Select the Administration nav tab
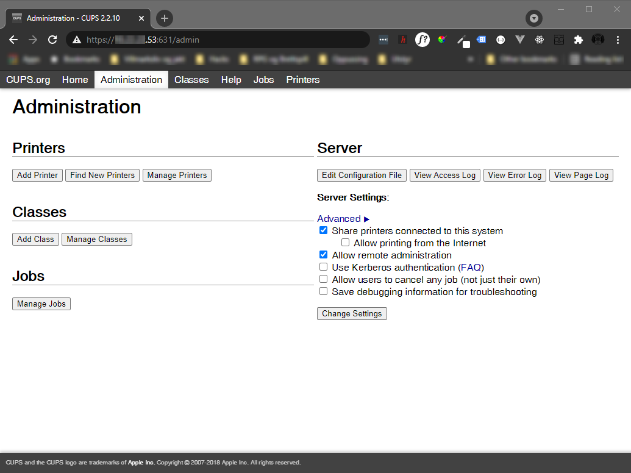The height and width of the screenshot is (473, 631). click(x=131, y=80)
